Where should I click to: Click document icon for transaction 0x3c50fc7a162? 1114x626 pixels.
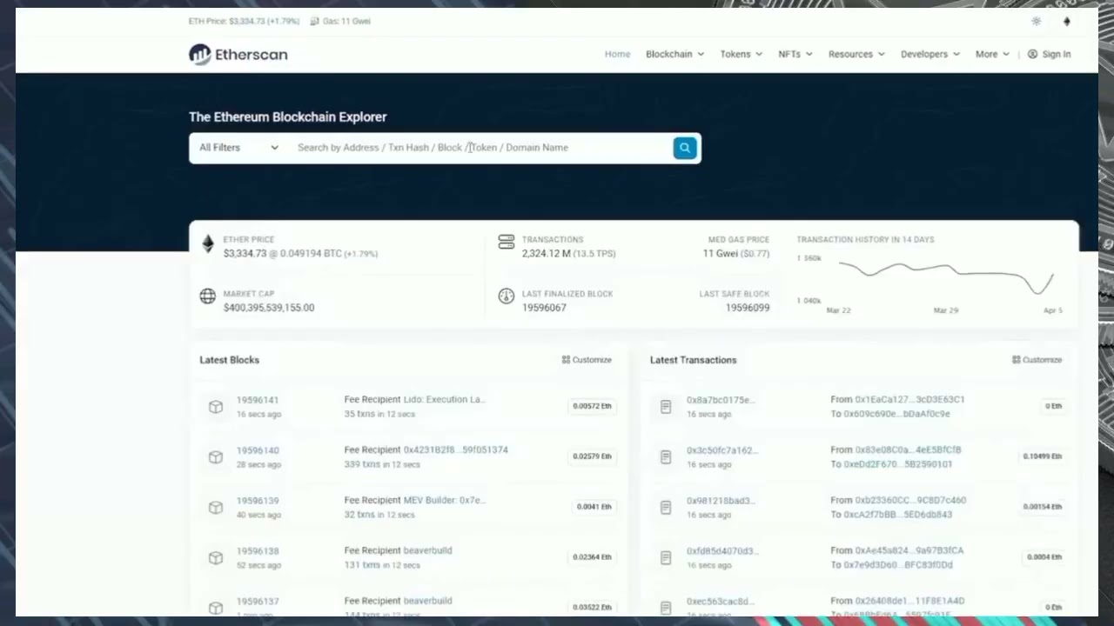click(x=666, y=456)
